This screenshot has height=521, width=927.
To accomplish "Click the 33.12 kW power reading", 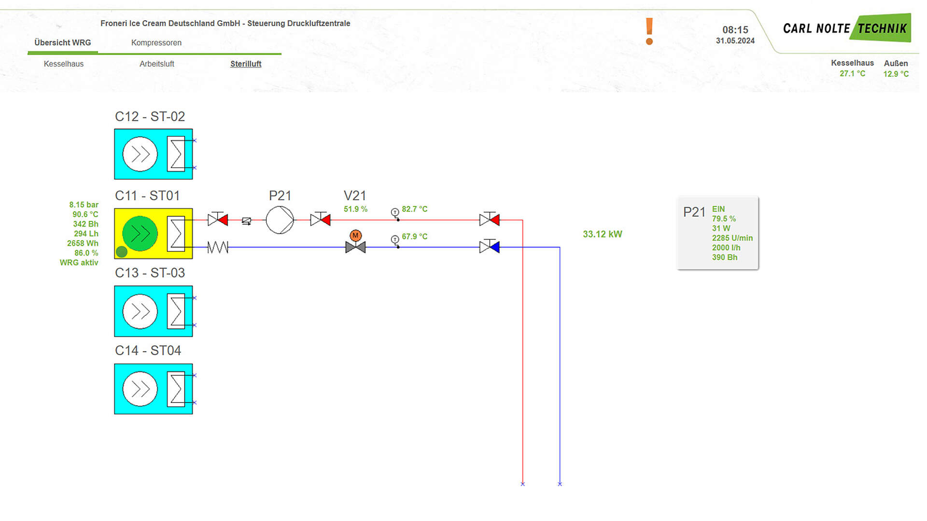I will (x=602, y=234).
